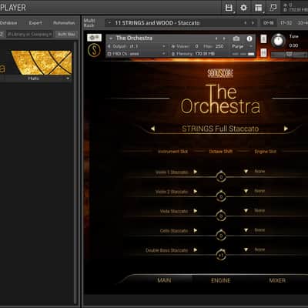Open Violin 2 engine slot dropdown

(x=246, y=191)
